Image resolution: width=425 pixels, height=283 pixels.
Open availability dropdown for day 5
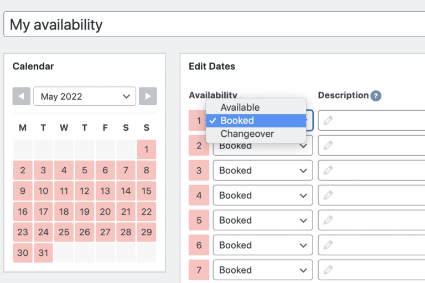click(x=263, y=220)
